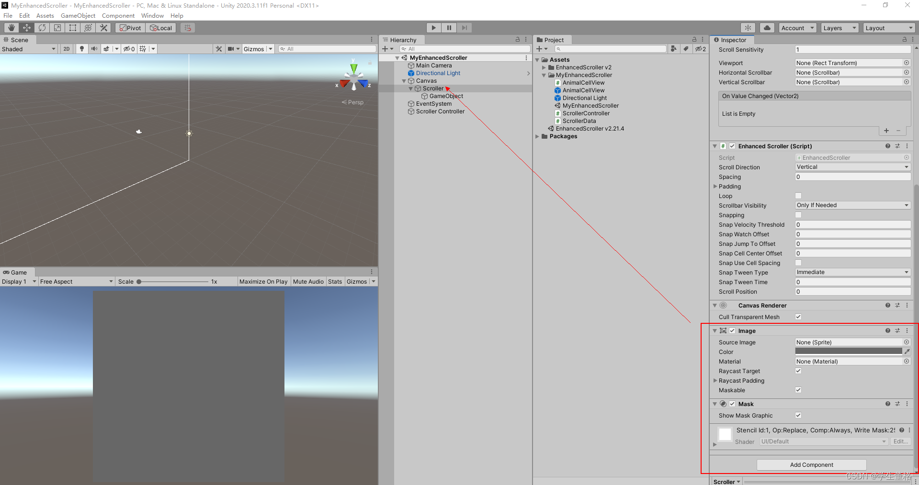Toggle Show Mask Graphic
Image resolution: width=919 pixels, height=485 pixels.
coord(798,415)
